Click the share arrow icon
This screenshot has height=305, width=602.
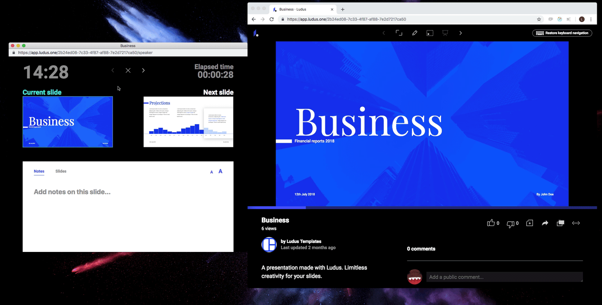tap(545, 223)
